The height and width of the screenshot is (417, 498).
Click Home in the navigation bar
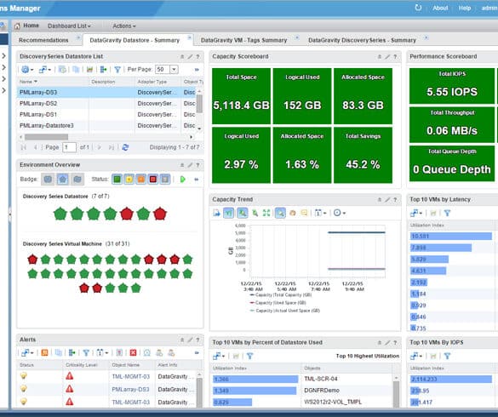pyautogui.click(x=31, y=26)
